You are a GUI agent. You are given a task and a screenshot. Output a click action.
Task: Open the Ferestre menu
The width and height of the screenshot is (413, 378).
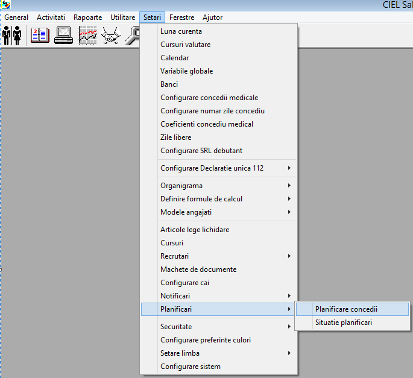click(x=181, y=17)
